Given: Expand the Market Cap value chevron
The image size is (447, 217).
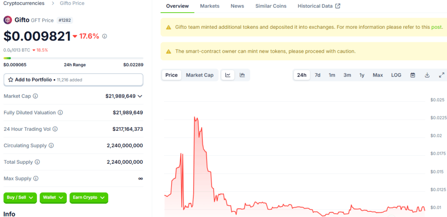Looking at the screenshot, I should tap(140, 96).
